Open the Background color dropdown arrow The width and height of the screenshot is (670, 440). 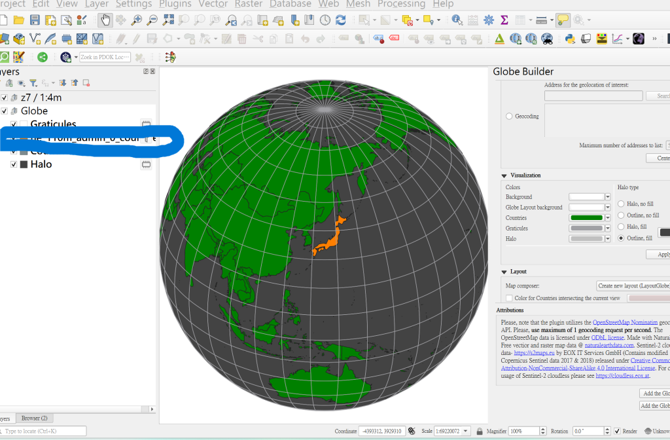[608, 197]
